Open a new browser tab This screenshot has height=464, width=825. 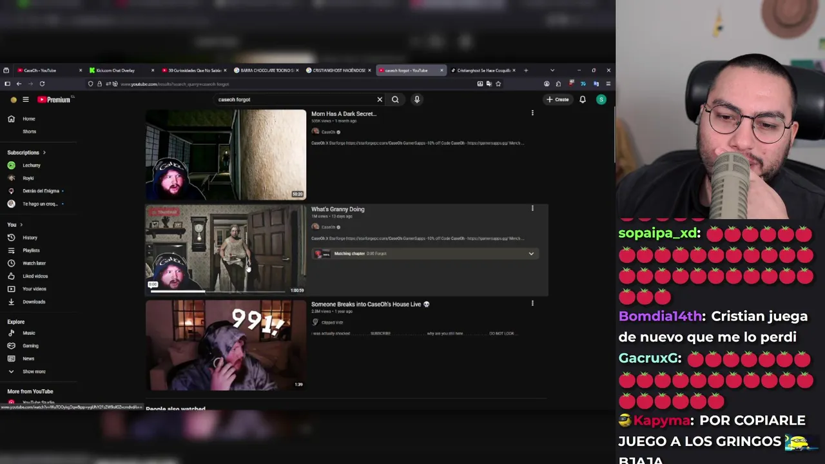(526, 70)
